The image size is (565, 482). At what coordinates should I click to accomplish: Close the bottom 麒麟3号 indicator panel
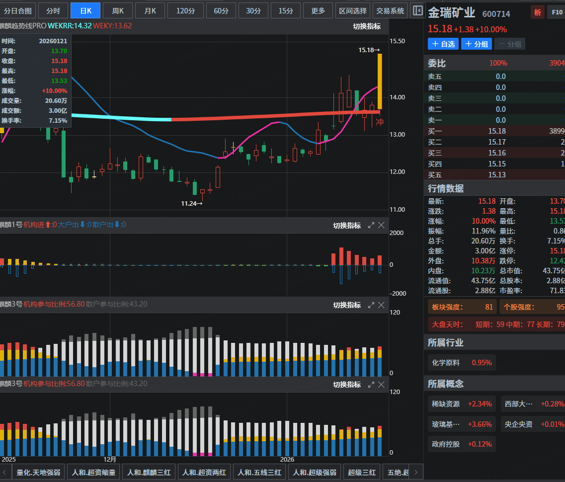tap(381, 384)
